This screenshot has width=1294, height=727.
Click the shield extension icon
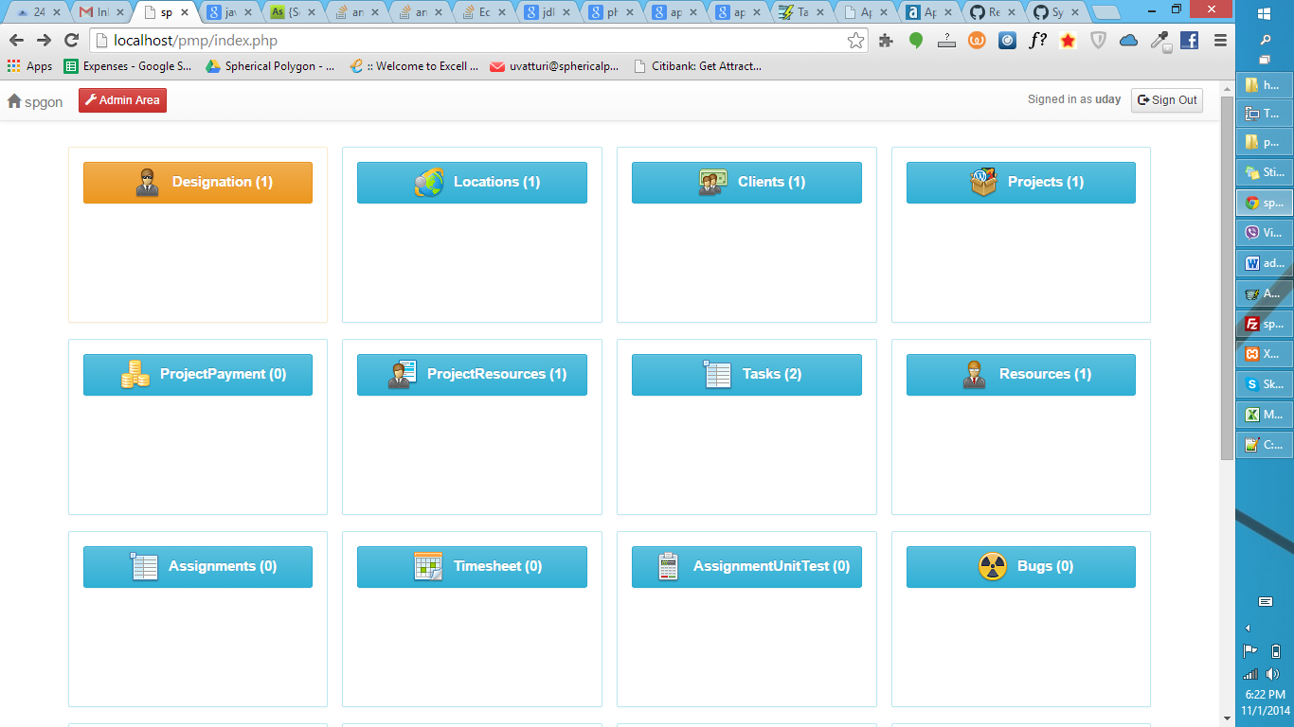[x=1098, y=41]
